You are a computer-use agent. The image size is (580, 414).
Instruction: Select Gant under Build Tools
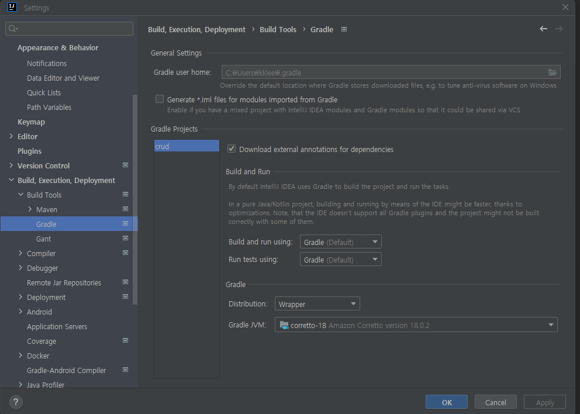(x=44, y=239)
